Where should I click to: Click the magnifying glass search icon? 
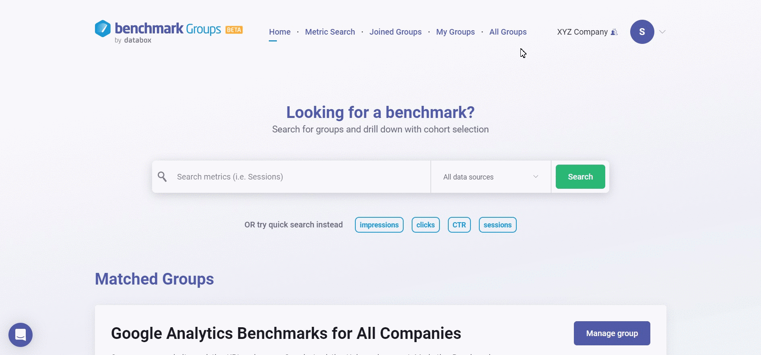pos(162,177)
